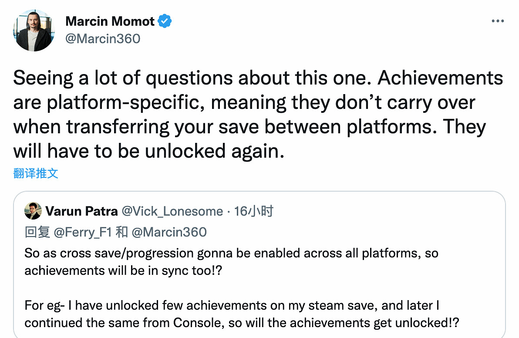Open the Marcin Momot display name
519x338 pixels.
(110, 21)
